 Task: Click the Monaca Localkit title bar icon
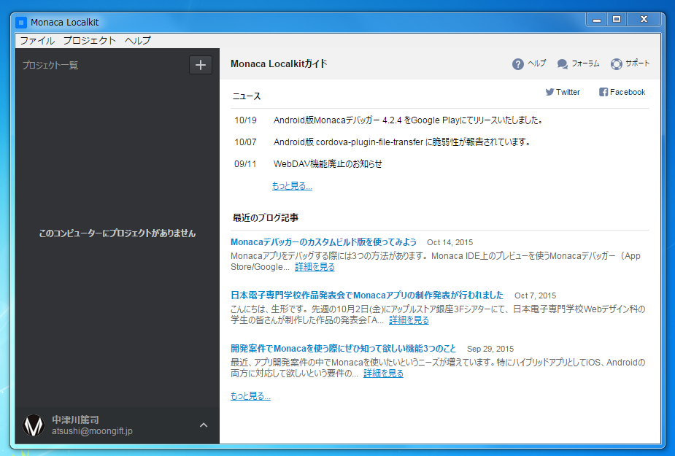[21, 22]
